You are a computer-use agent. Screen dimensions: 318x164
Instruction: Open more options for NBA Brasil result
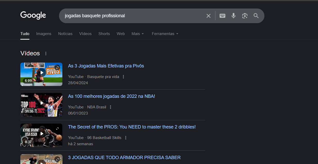pos(111,107)
